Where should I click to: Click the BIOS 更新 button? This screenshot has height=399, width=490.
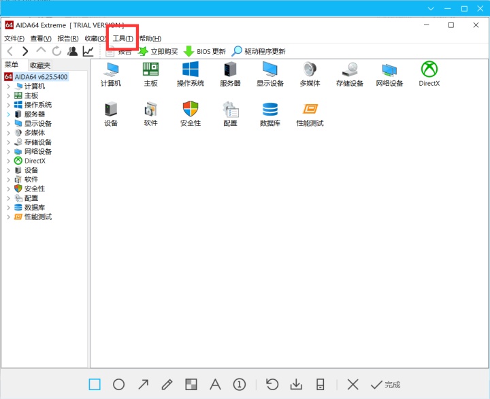tap(205, 51)
